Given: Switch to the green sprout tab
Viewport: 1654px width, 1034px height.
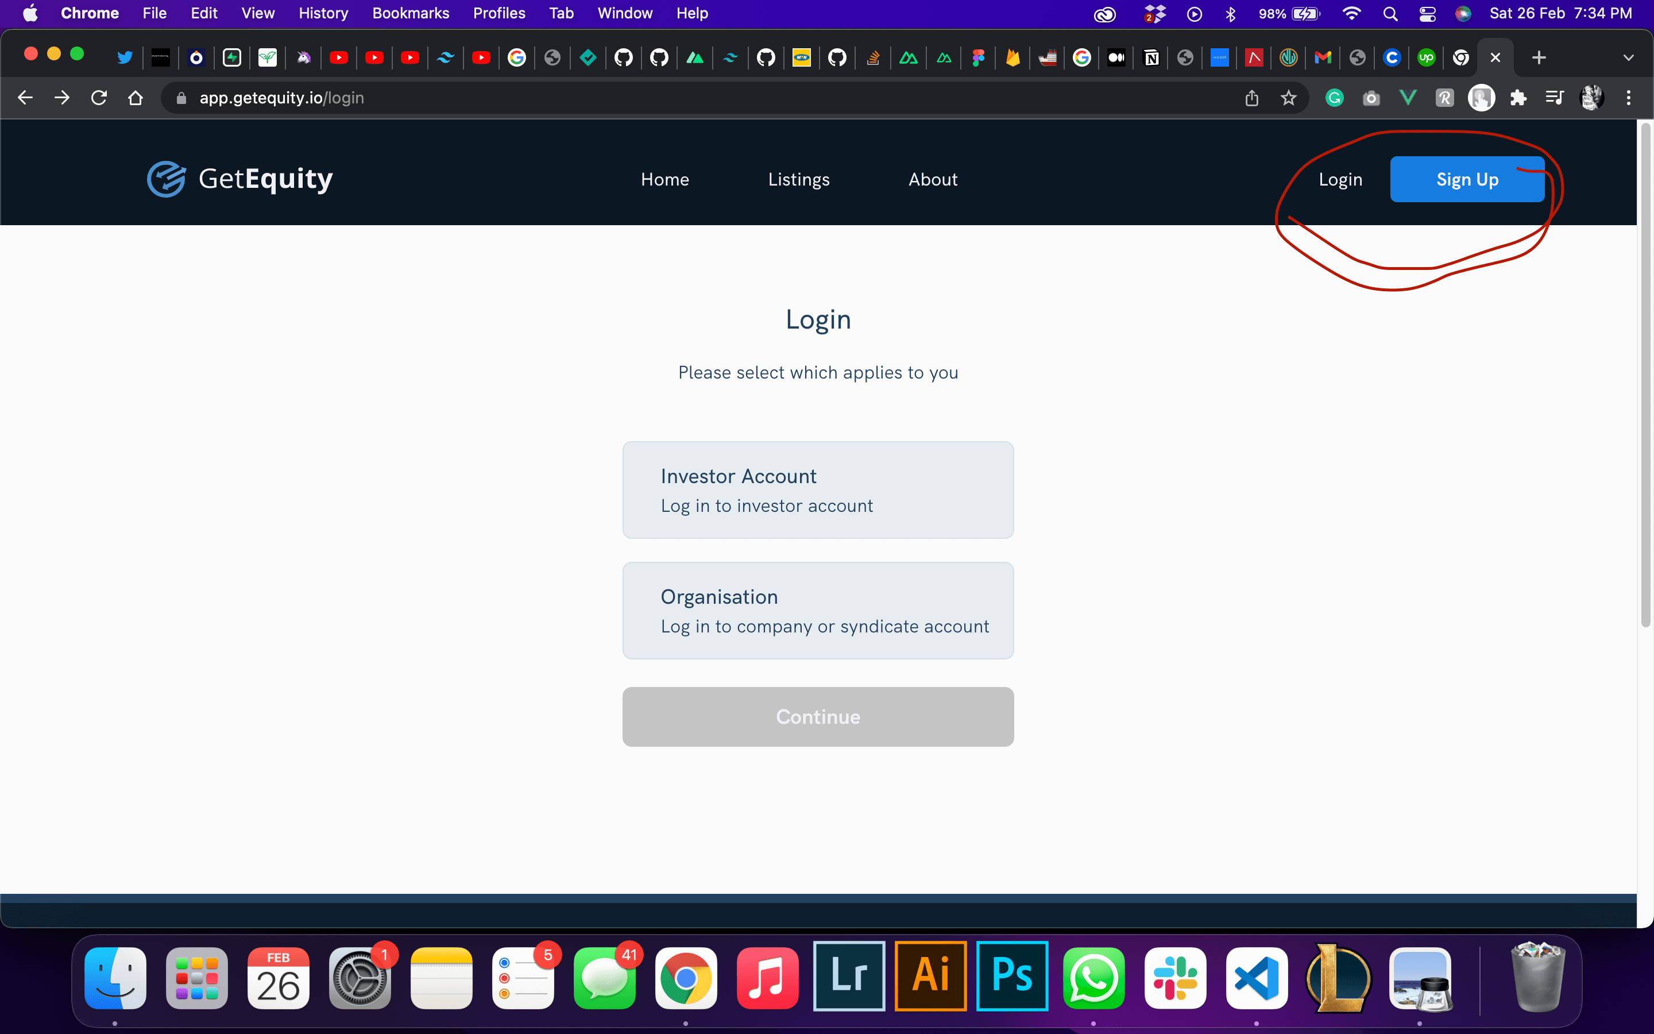Looking at the screenshot, I should tap(267, 57).
